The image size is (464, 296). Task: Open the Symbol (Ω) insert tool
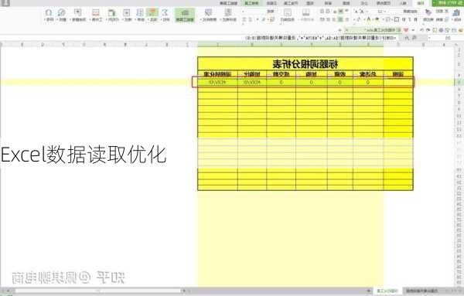point(48,15)
